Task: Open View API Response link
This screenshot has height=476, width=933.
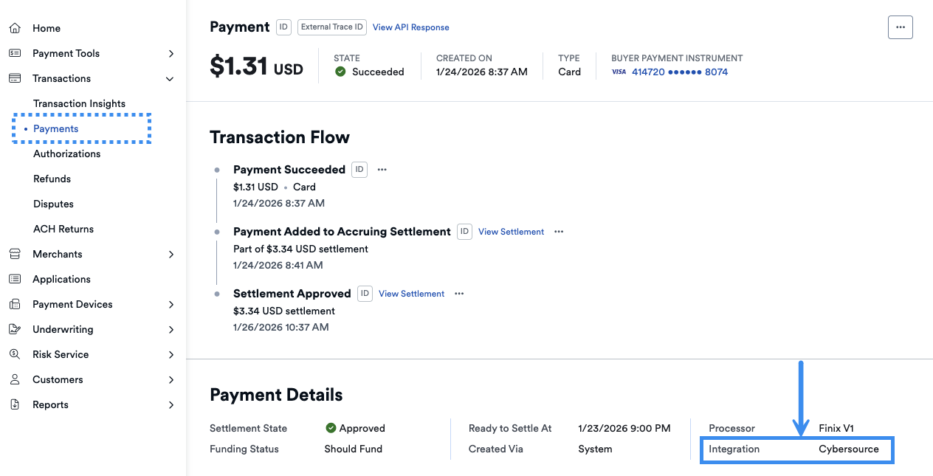Action: [410, 27]
